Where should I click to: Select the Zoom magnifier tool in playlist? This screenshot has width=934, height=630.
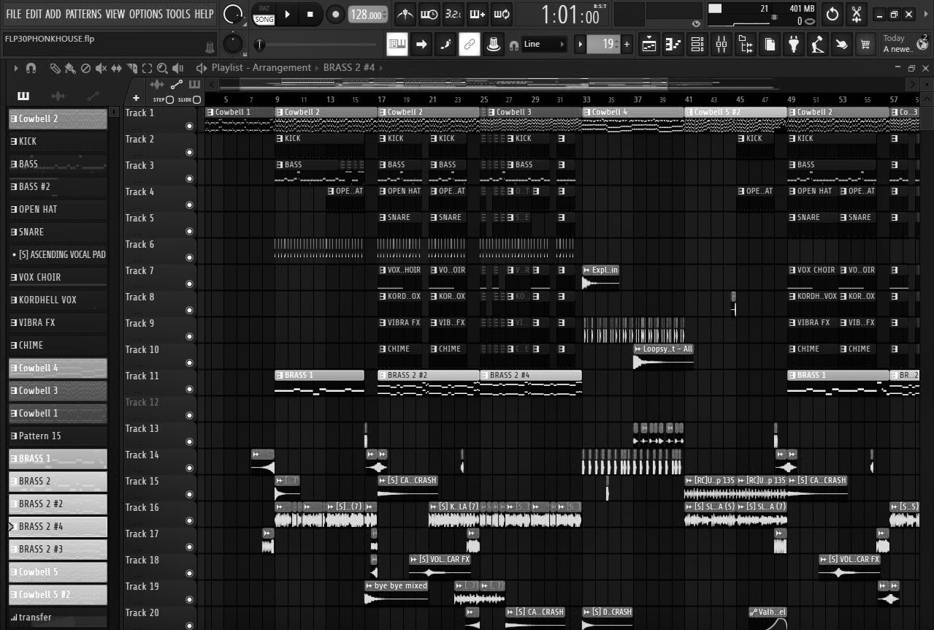pyautogui.click(x=162, y=68)
